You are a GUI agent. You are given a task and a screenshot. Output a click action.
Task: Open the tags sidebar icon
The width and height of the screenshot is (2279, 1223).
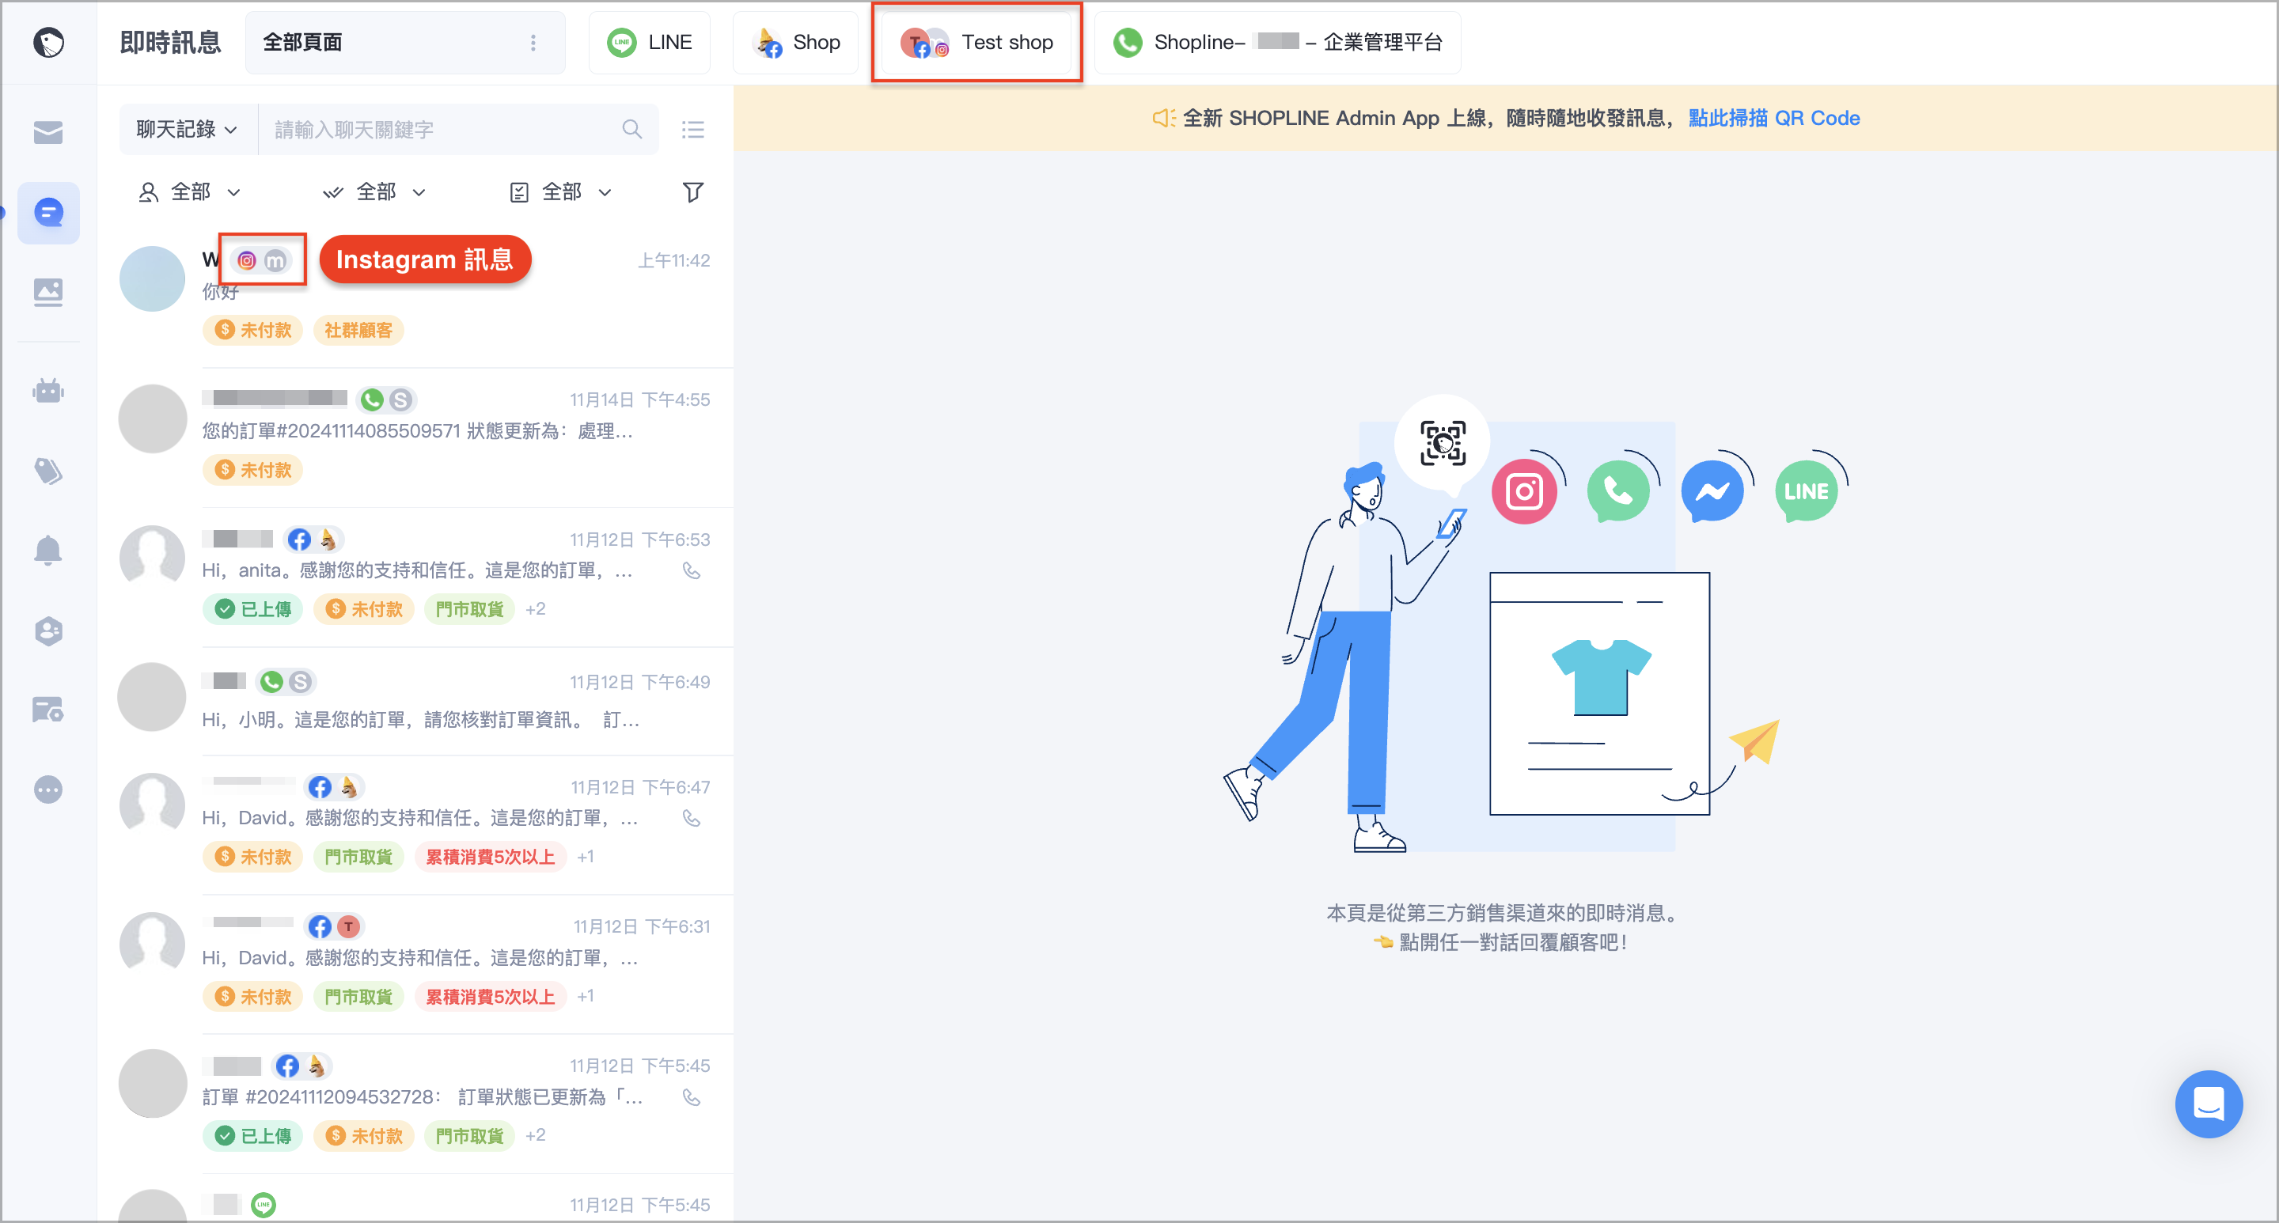coord(47,471)
